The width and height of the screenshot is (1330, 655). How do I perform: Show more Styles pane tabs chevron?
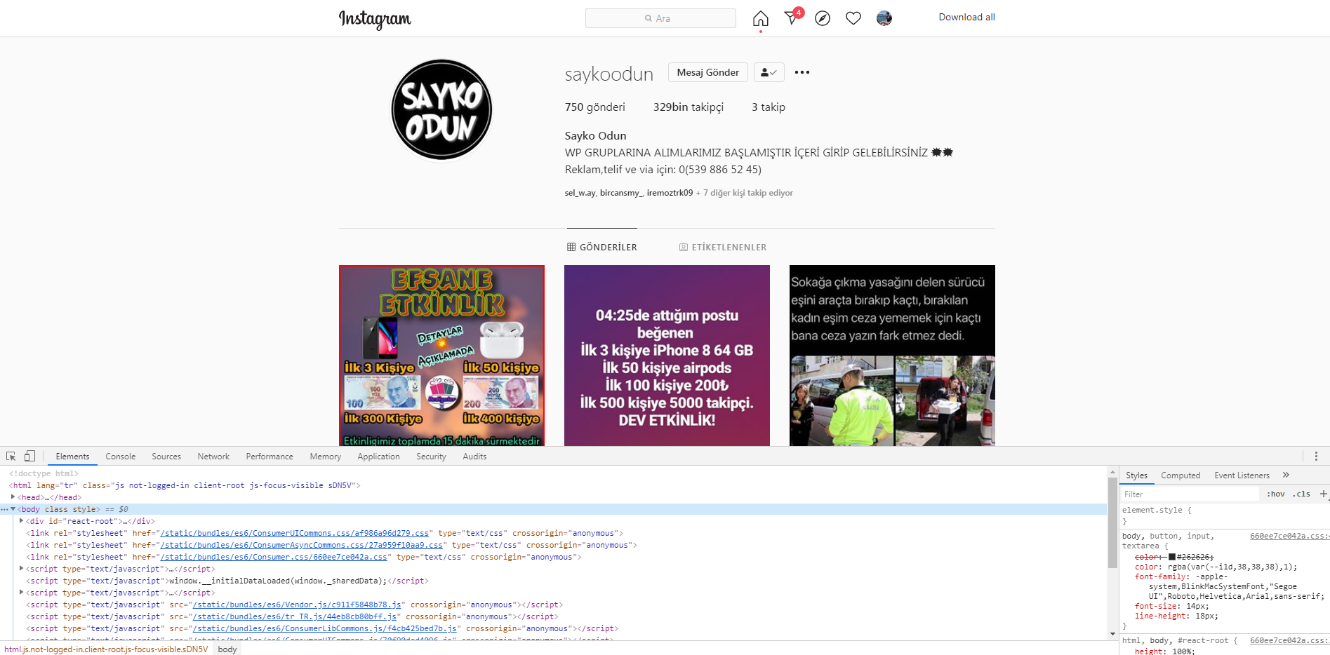point(1286,475)
